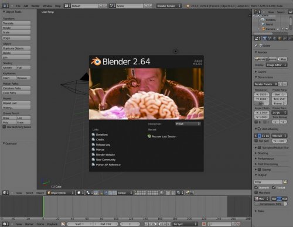Select the Object properties tab icon
293x227 pixels.
click(280, 38)
